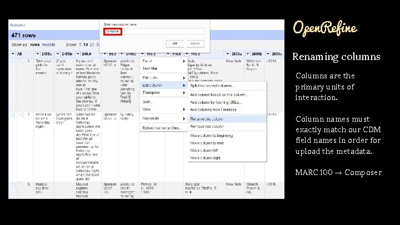400x225 pixels.
Task: Expand the Reconcile submenu
Action: coord(163,118)
